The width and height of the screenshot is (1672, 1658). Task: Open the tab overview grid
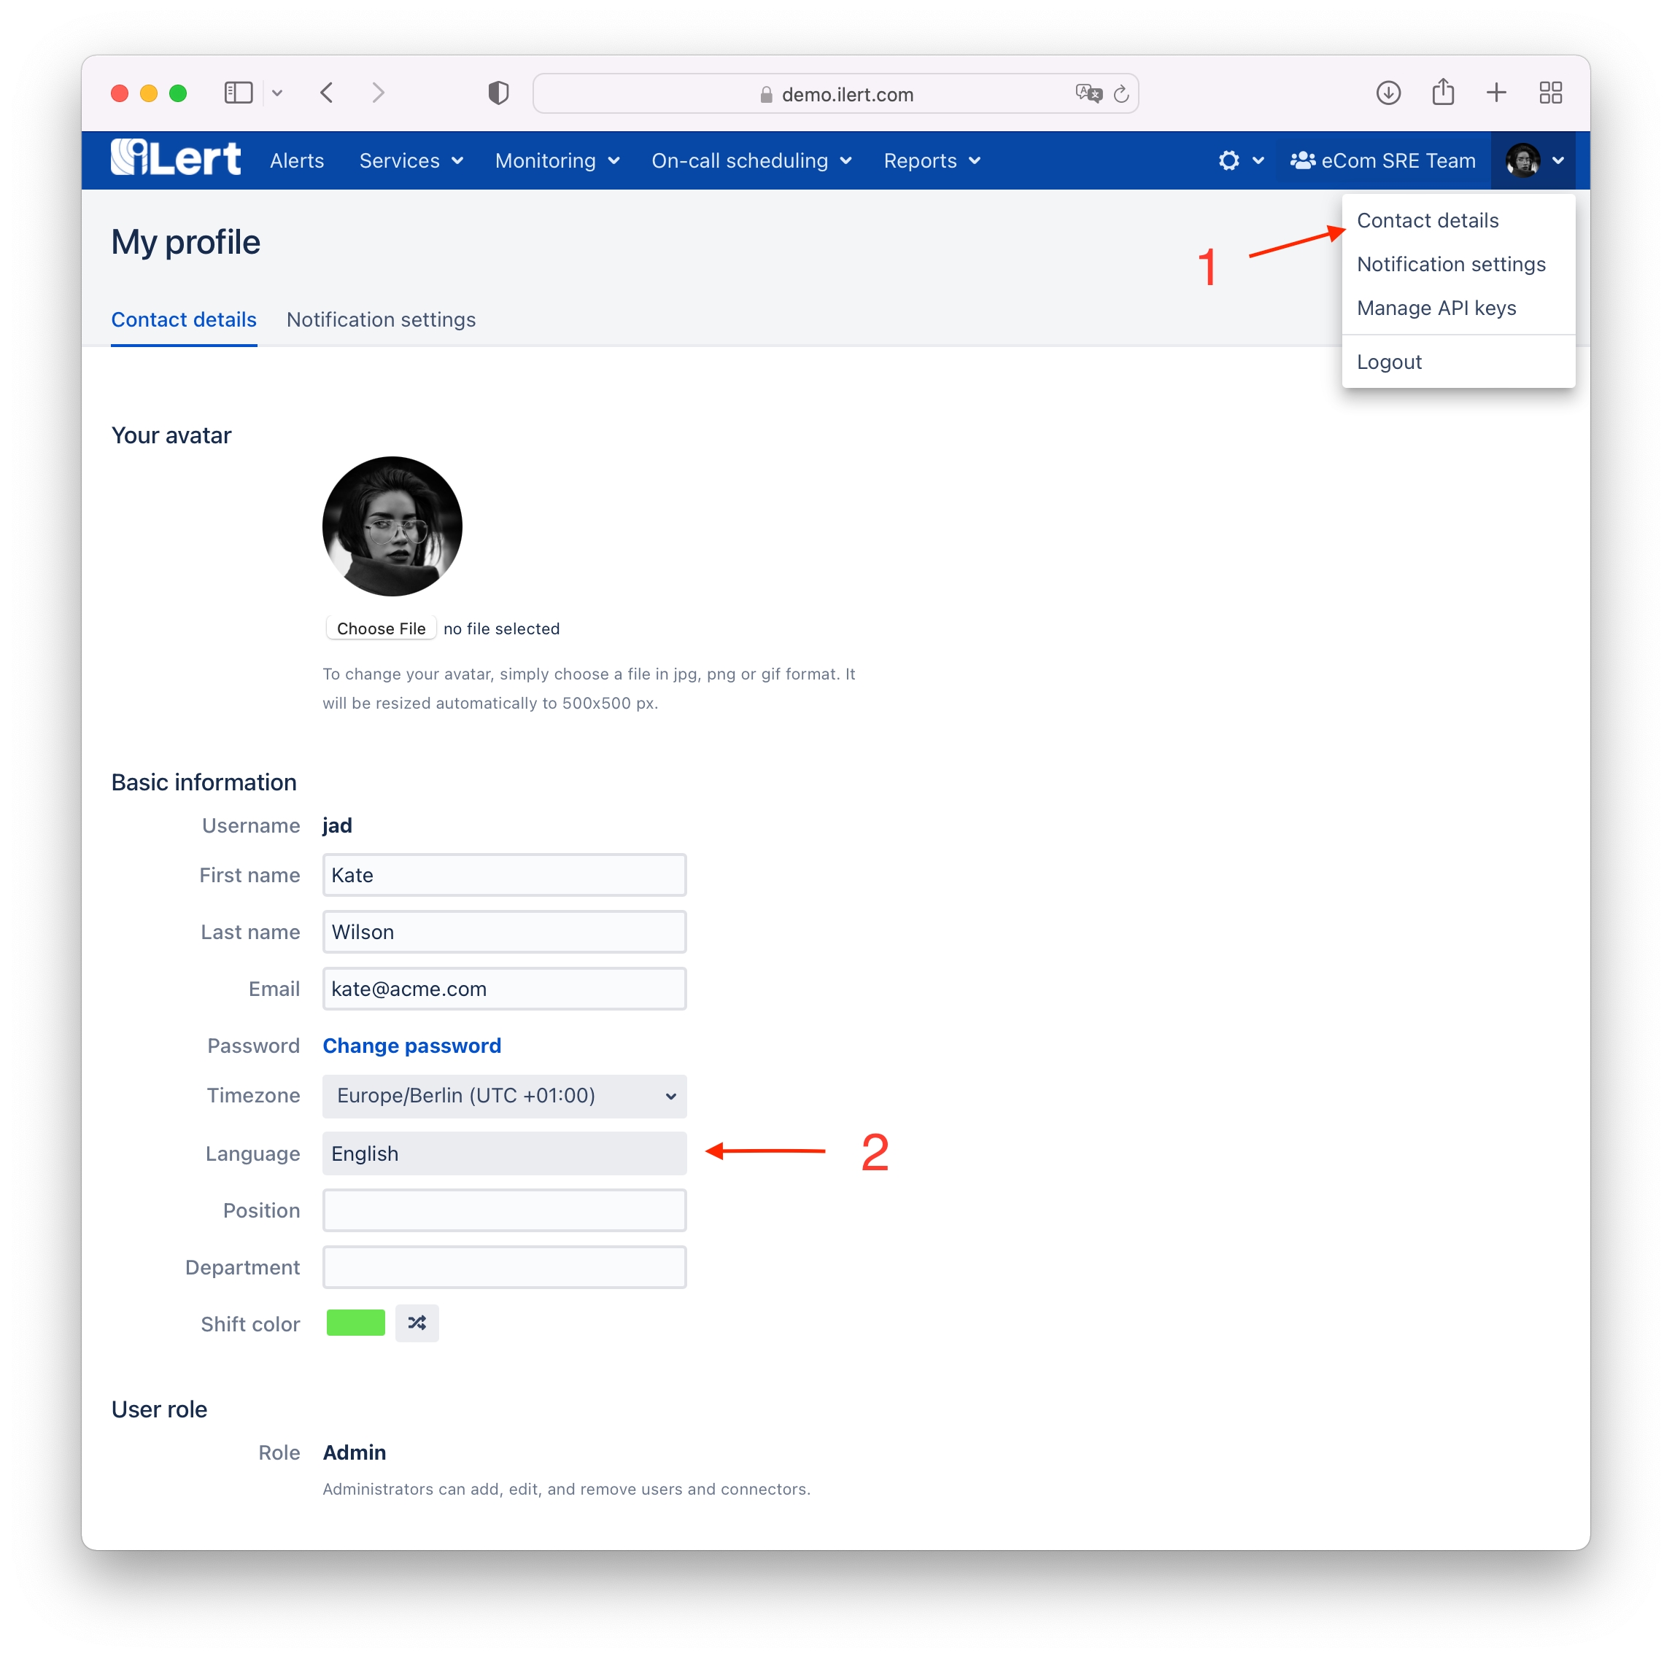pyautogui.click(x=1550, y=93)
